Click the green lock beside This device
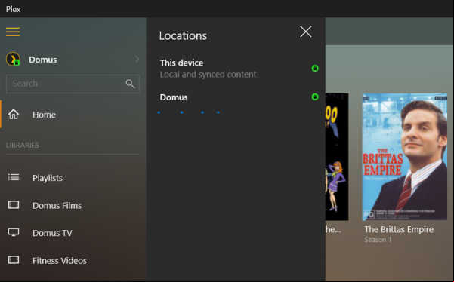Image resolution: width=454 pixels, height=282 pixels. [x=315, y=69]
